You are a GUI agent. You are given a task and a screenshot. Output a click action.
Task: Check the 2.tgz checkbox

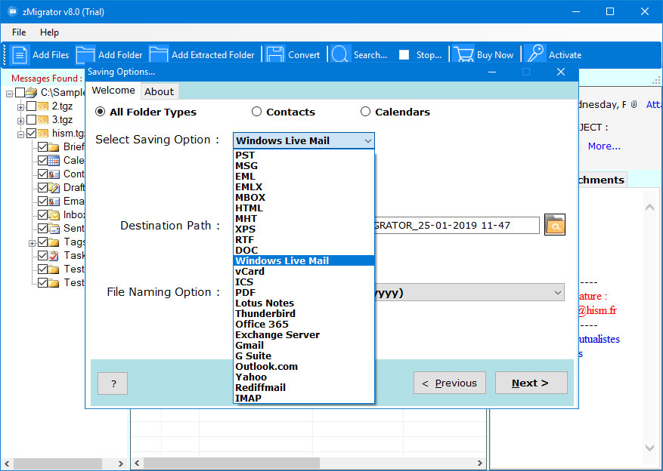click(31, 106)
